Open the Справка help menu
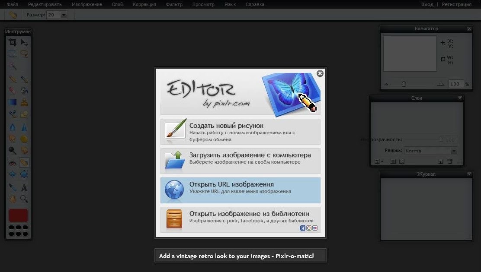The height and width of the screenshot is (272, 481). [255, 4]
